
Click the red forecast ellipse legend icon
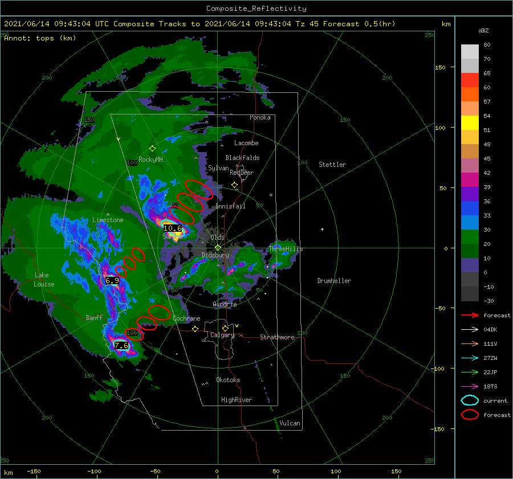(x=470, y=415)
